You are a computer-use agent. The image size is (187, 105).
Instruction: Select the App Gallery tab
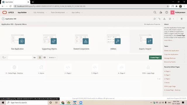76,13
